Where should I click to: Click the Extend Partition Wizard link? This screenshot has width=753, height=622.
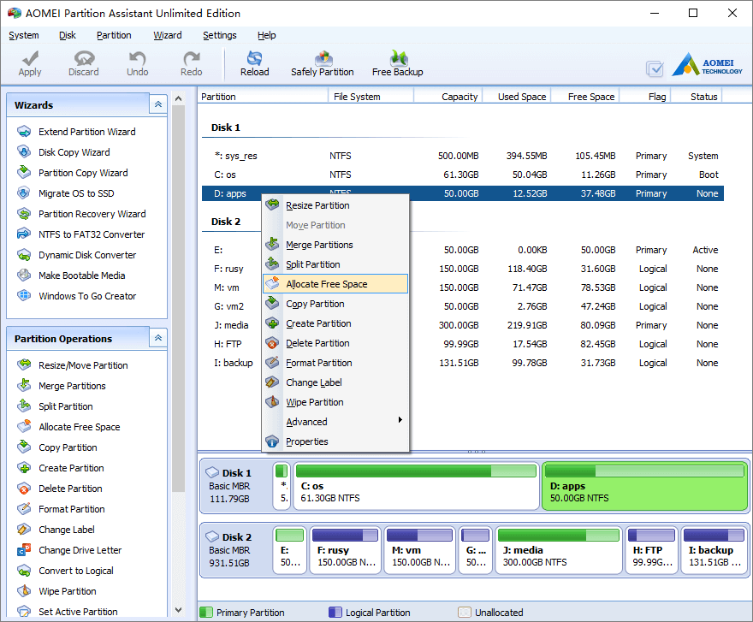click(x=88, y=131)
